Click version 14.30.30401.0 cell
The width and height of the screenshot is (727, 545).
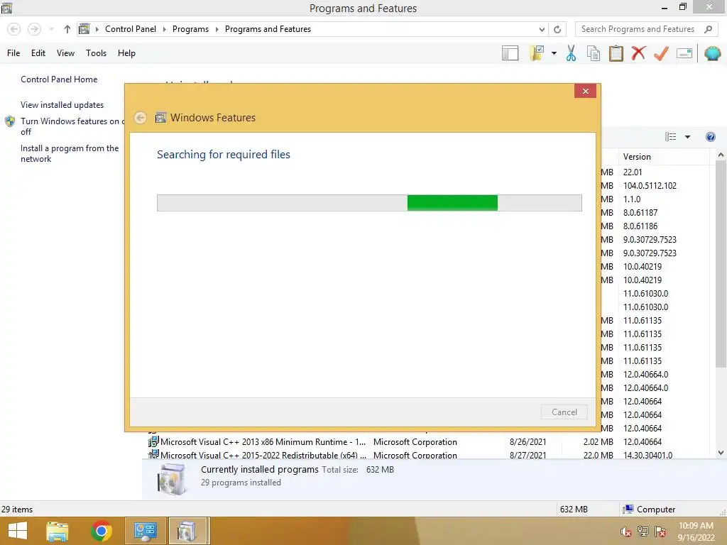click(x=647, y=455)
